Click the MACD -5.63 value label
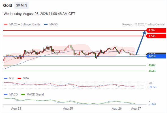Screen dimensions: 167x113 click(x=152, y=104)
